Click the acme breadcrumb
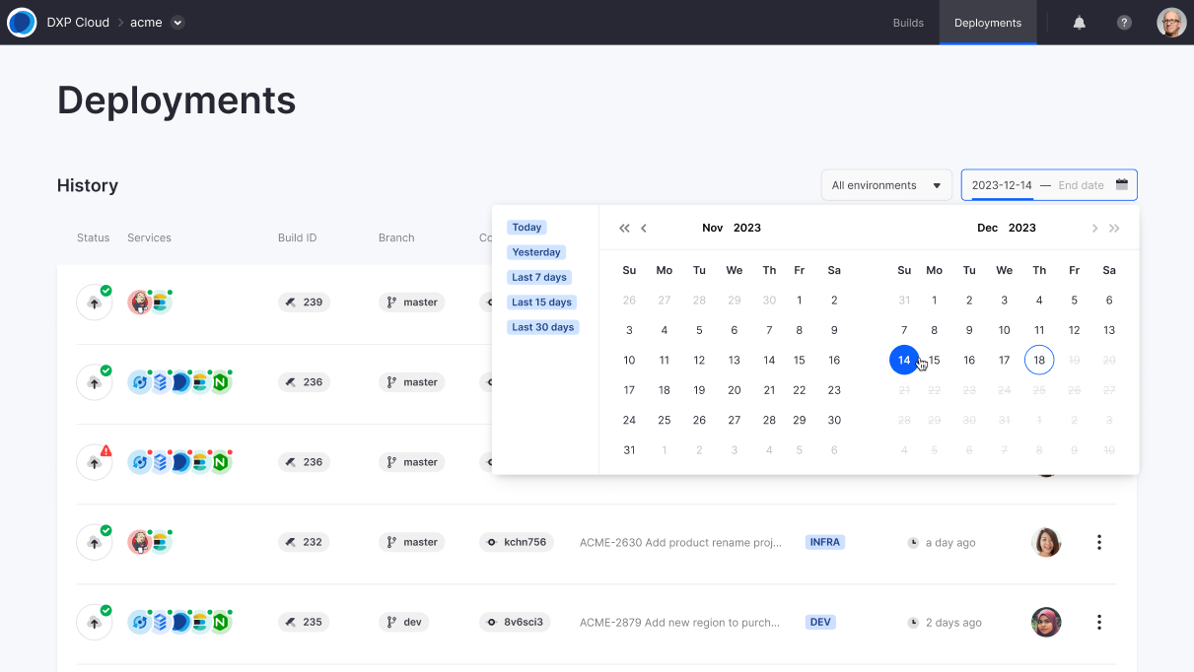The width and height of the screenshot is (1194, 672). coord(146,23)
